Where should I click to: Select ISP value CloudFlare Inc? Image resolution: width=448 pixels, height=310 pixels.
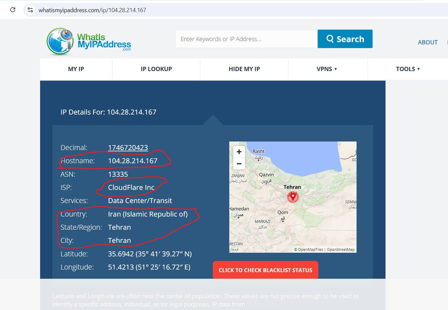(x=131, y=187)
